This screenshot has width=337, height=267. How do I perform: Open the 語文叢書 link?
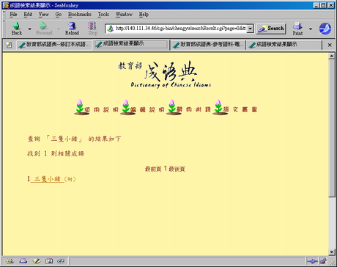(x=240, y=109)
